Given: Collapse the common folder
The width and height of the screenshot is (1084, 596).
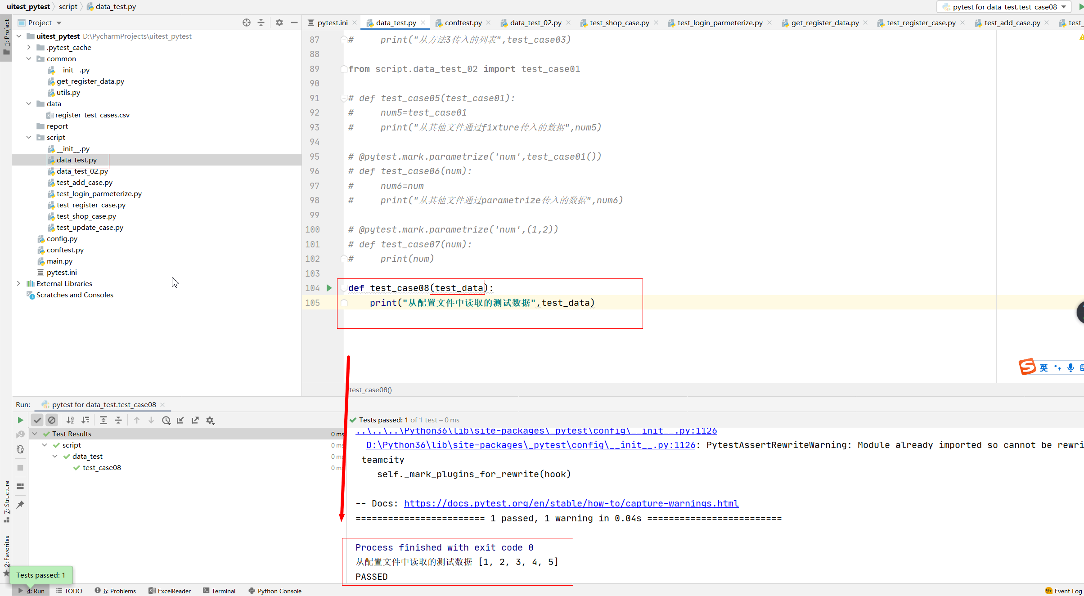Looking at the screenshot, I should 29,58.
